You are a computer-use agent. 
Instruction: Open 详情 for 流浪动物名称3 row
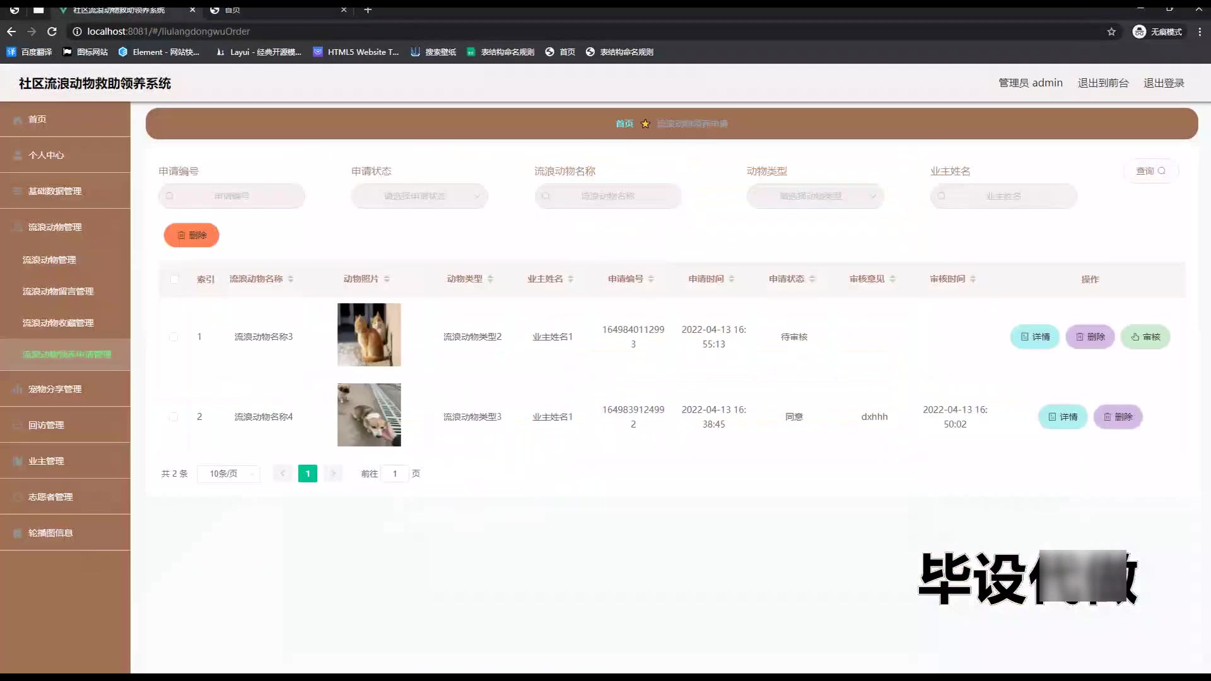click(x=1035, y=337)
